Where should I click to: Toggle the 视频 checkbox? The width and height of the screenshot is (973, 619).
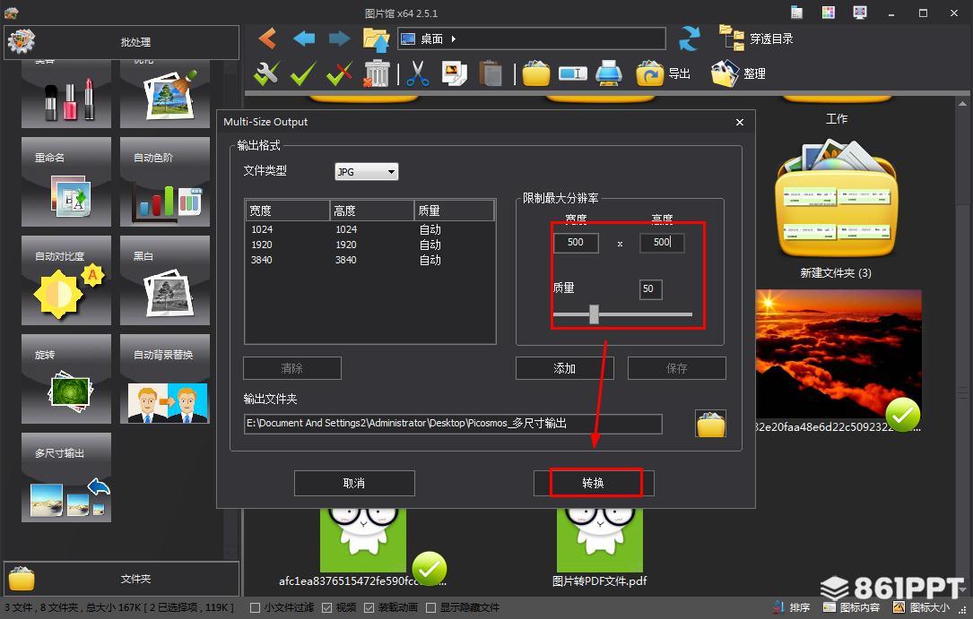pyautogui.click(x=327, y=608)
